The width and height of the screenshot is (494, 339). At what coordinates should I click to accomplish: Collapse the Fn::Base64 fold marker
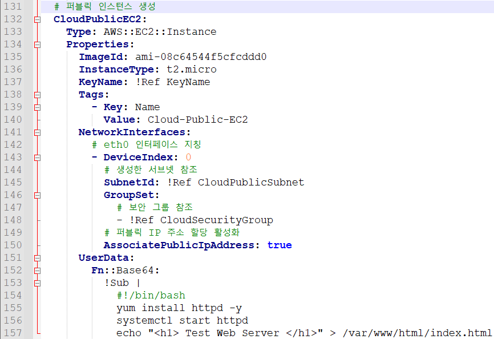pyautogui.click(x=37, y=271)
